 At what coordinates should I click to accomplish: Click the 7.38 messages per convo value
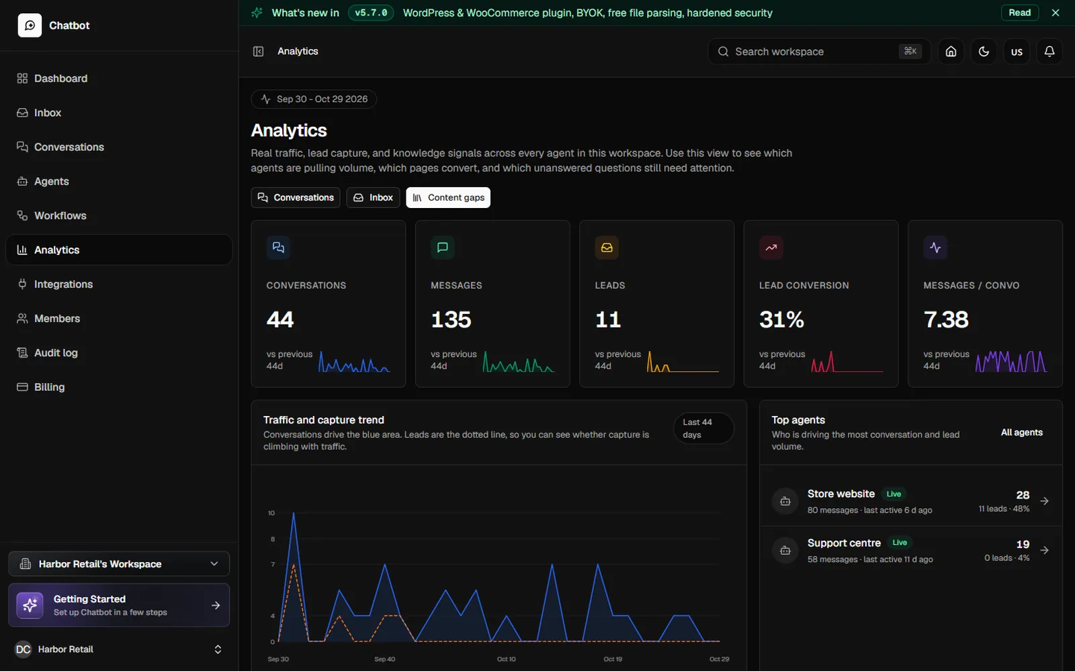[x=946, y=320]
